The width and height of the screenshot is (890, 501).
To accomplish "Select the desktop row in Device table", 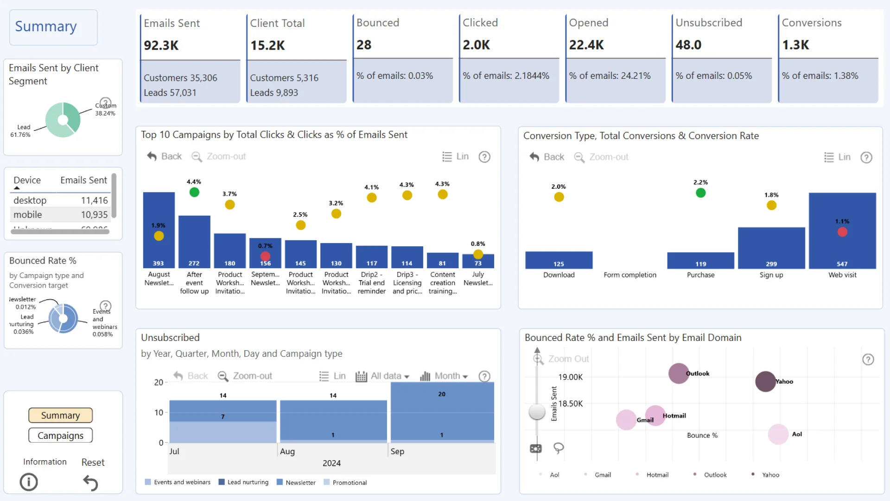I will [60, 200].
